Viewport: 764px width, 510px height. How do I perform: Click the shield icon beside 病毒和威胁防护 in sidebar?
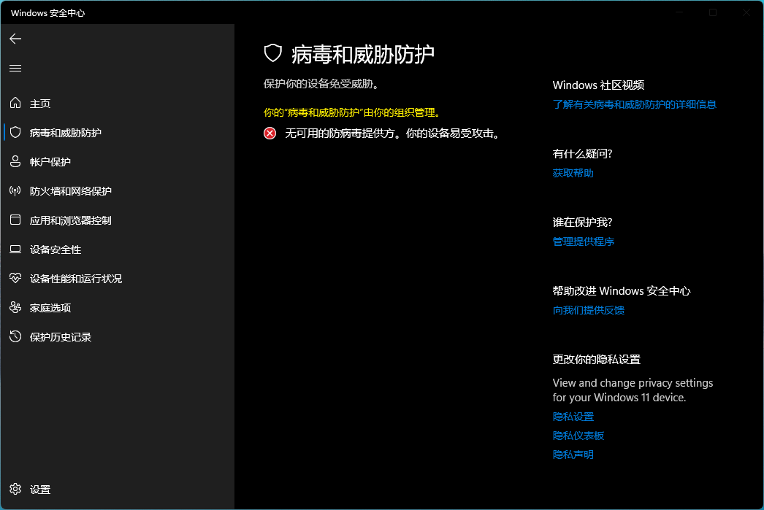15,132
